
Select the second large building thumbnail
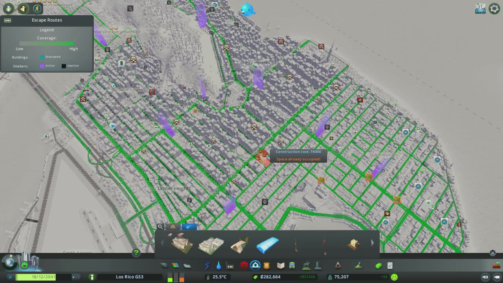(x=211, y=244)
